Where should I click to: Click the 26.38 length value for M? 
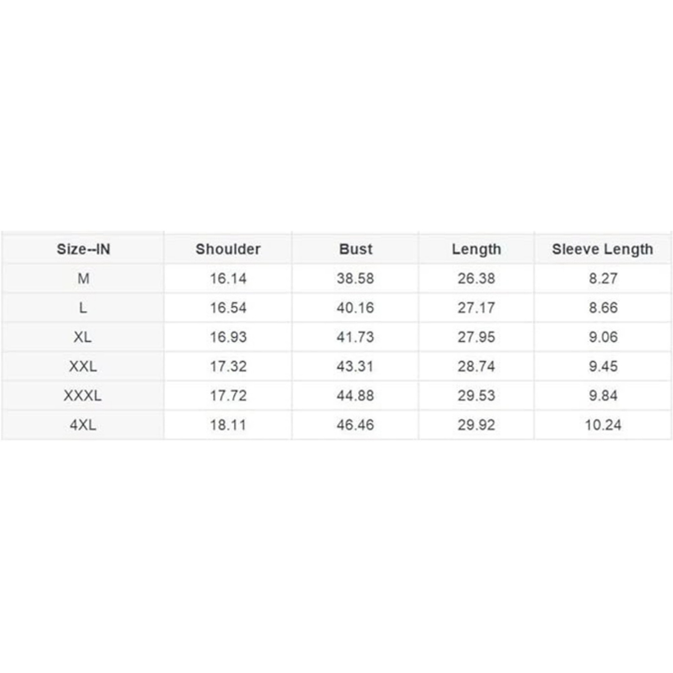[476, 278]
